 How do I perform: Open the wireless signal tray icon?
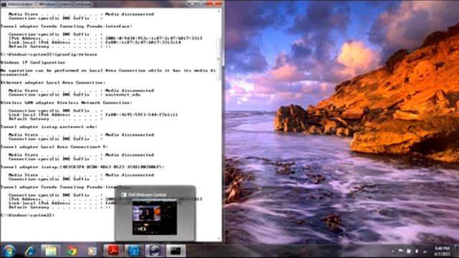pyautogui.click(x=425, y=252)
